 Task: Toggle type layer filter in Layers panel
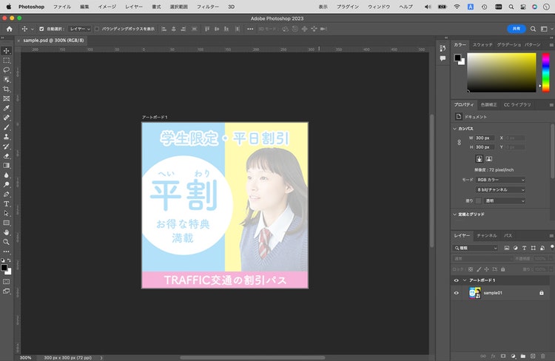pyautogui.click(x=524, y=248)
